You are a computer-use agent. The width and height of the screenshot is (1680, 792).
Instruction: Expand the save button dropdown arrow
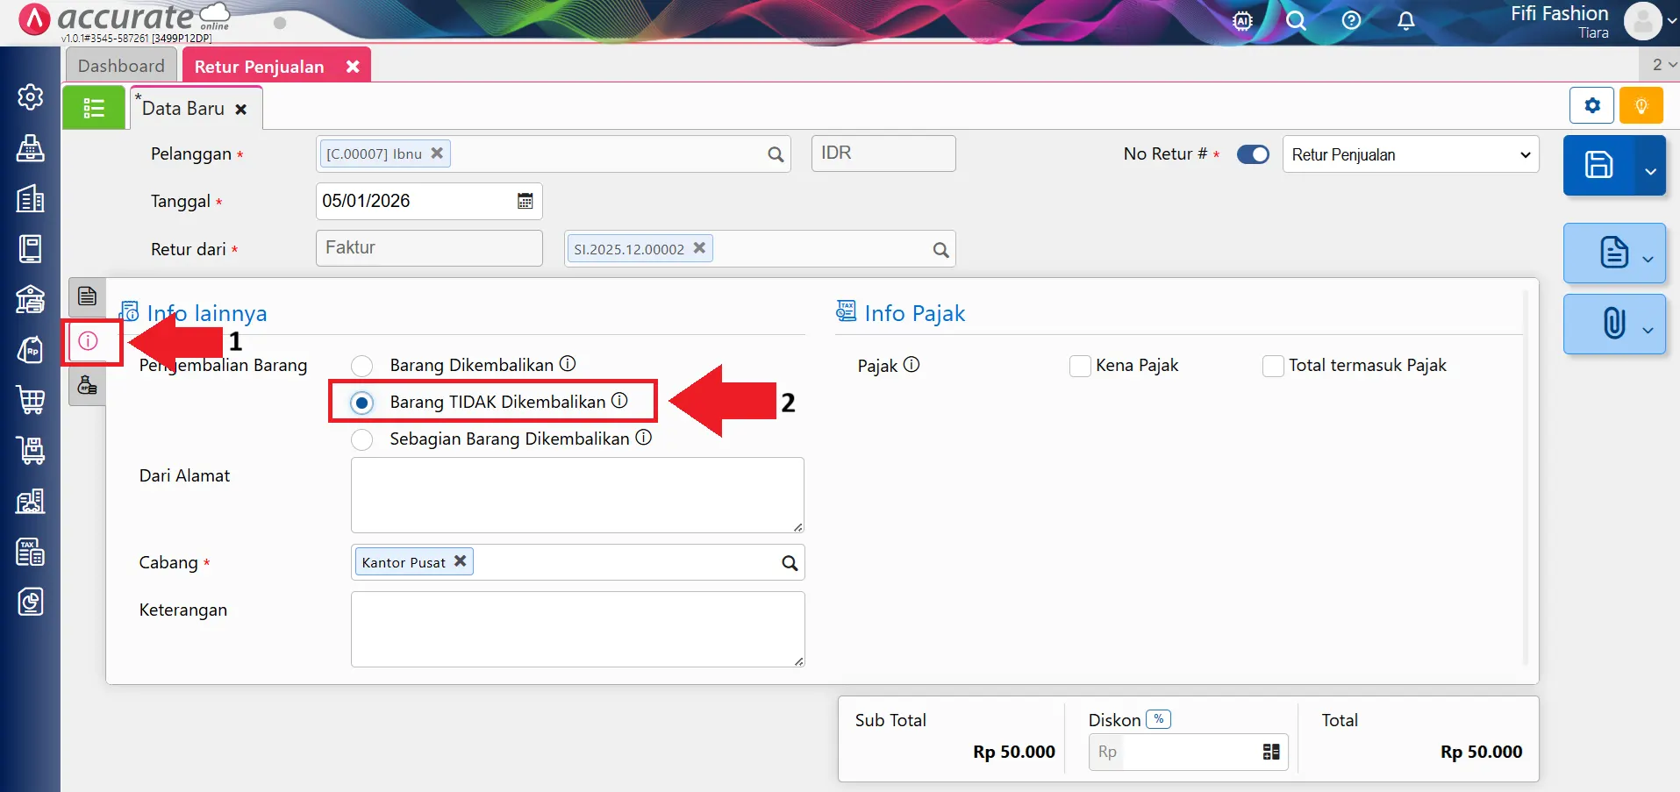(x=1650, y=171)
